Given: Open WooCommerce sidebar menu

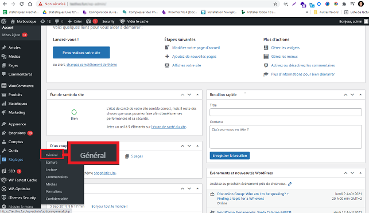Looking at the screenshot, I should (21, 86).
